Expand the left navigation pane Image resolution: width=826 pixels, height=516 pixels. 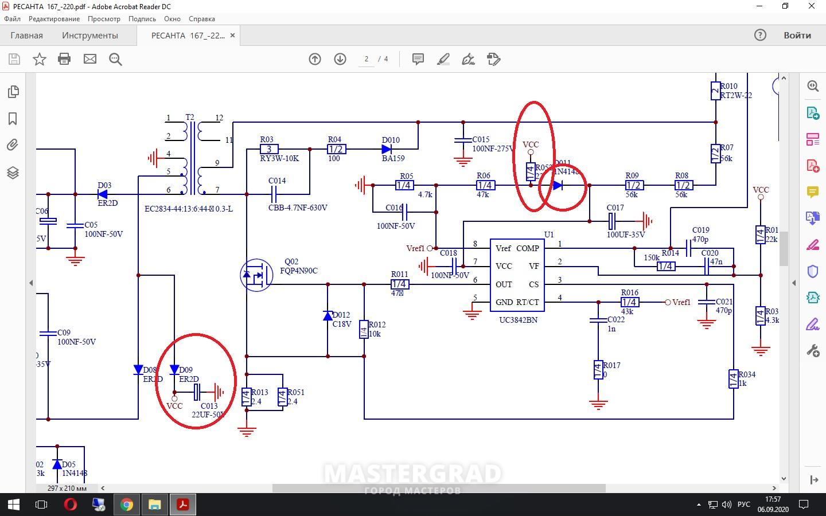[x=31, y=283]
